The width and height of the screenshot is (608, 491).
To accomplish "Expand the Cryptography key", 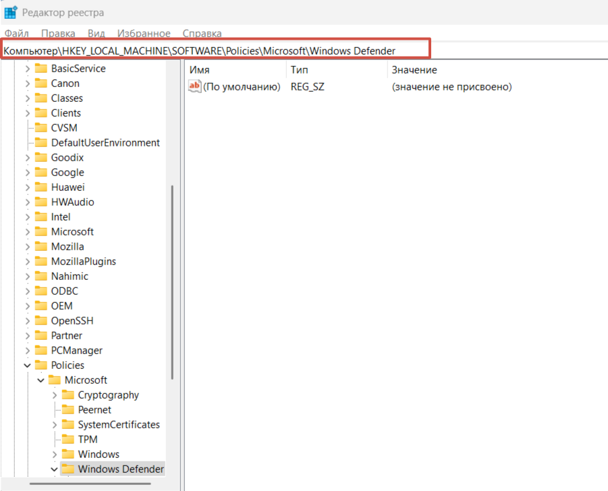I will [54, 395].
